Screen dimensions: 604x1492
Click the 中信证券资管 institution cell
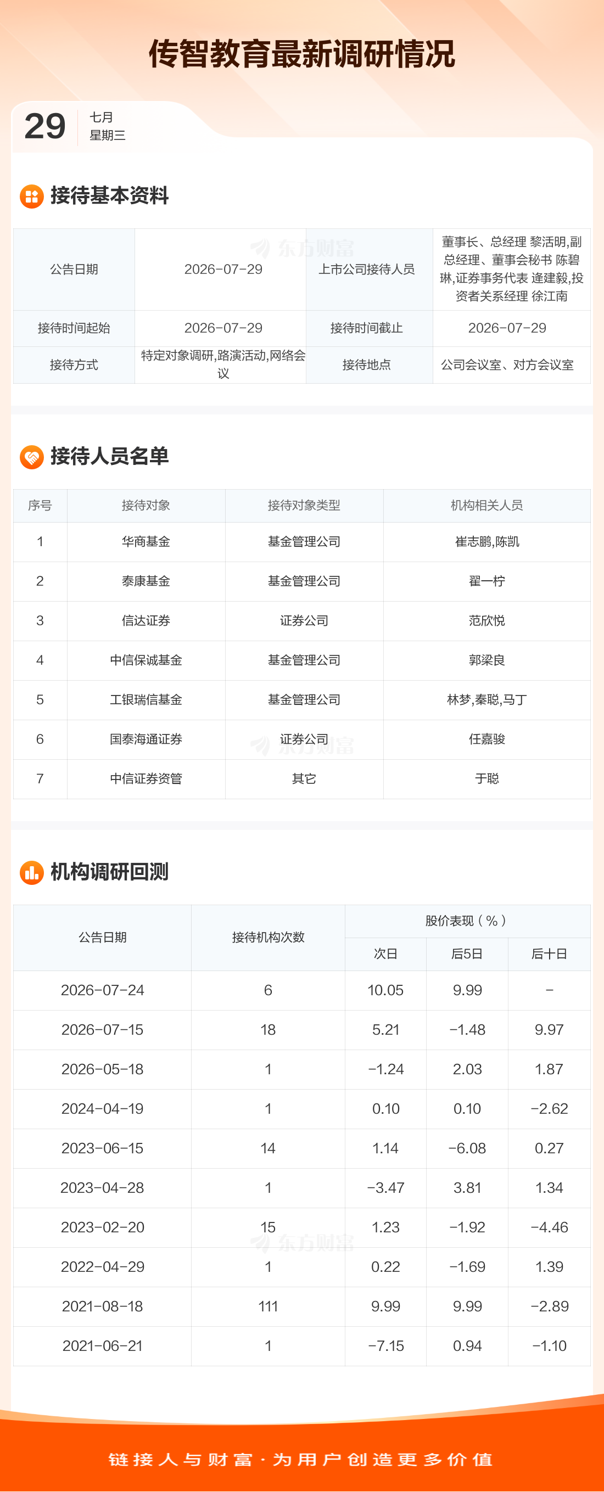pos(146,778)
